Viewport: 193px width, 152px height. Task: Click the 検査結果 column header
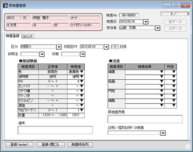(x=145, y=67)
